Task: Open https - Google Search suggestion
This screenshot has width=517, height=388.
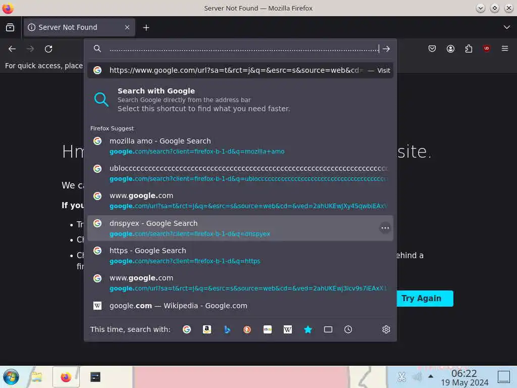Action: point(240,256)
